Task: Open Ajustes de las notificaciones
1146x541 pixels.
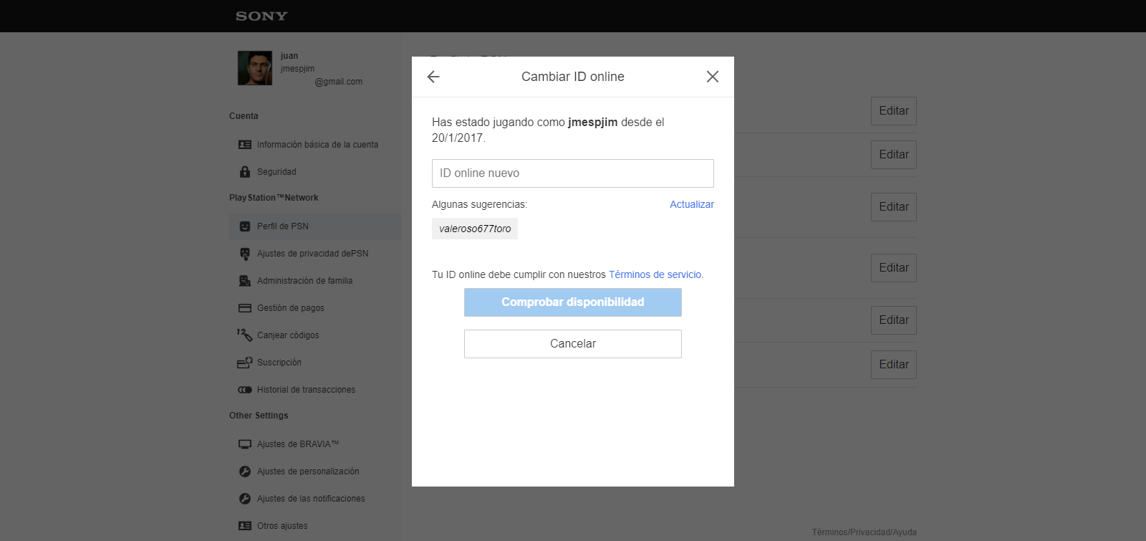Action: (311, 499)
